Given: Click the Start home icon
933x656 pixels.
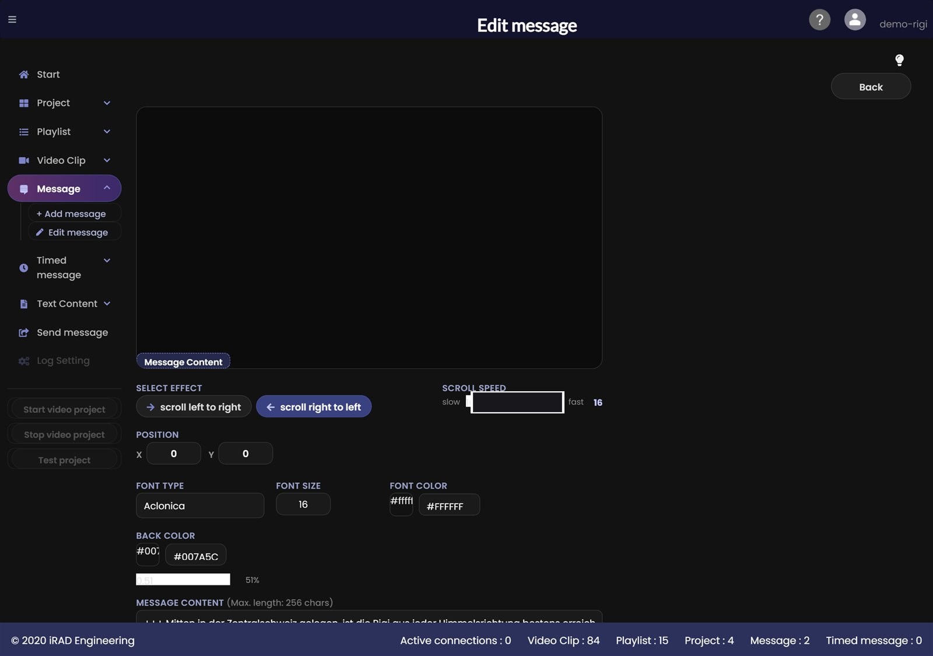Looking at the screenshot, I should [x=24, y=75].
